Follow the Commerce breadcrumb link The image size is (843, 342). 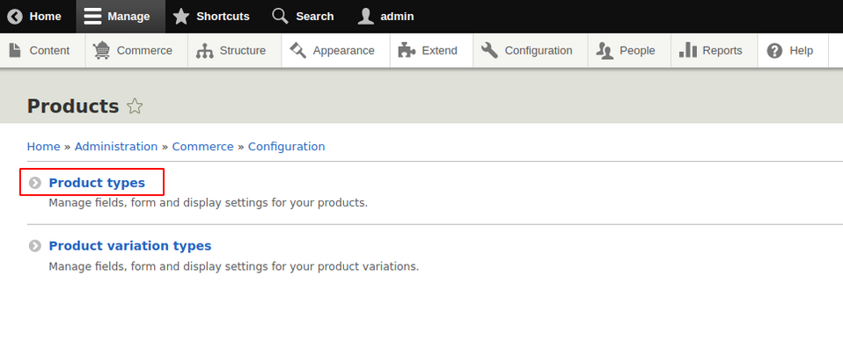202,147
